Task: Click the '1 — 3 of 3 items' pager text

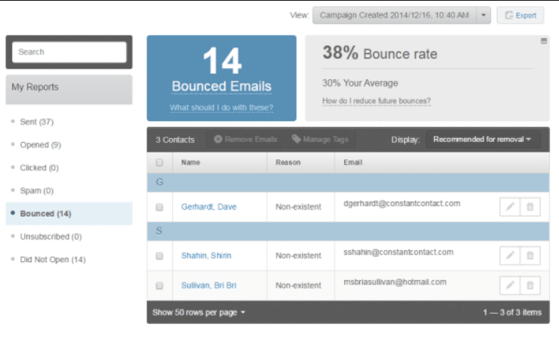Action: point(513,313)
